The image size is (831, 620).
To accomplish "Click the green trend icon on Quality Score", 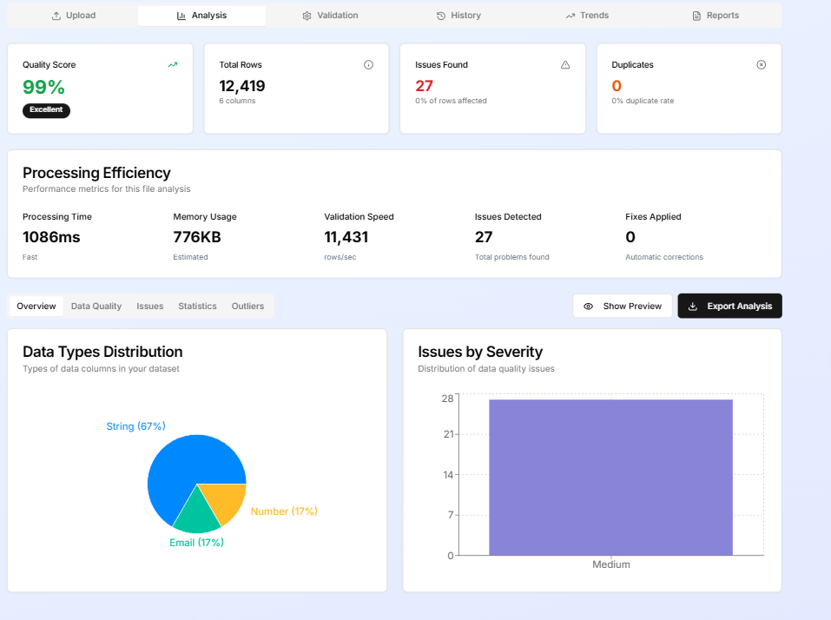I will (172, 64).
